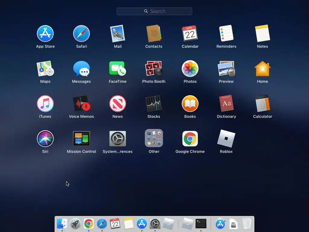Click the Notes pad in the Dock
309x232 pixels.
pyautogui.click(x=129, y=224)
